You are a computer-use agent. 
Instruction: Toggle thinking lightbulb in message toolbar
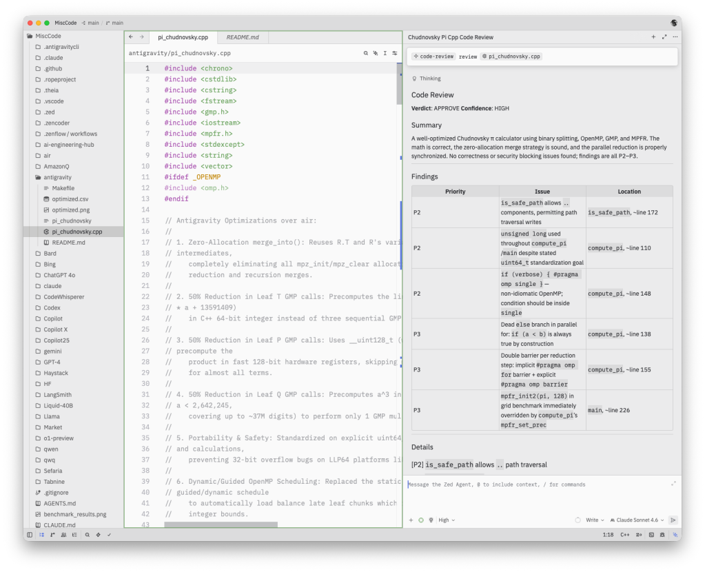431,520
